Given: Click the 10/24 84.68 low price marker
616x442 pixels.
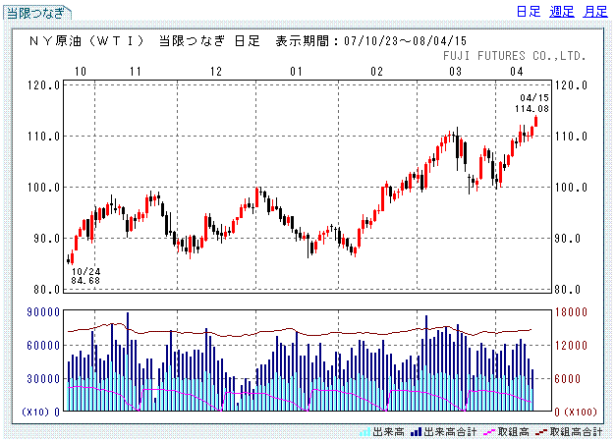Looking at the screenshot, I should pos(85,276).
